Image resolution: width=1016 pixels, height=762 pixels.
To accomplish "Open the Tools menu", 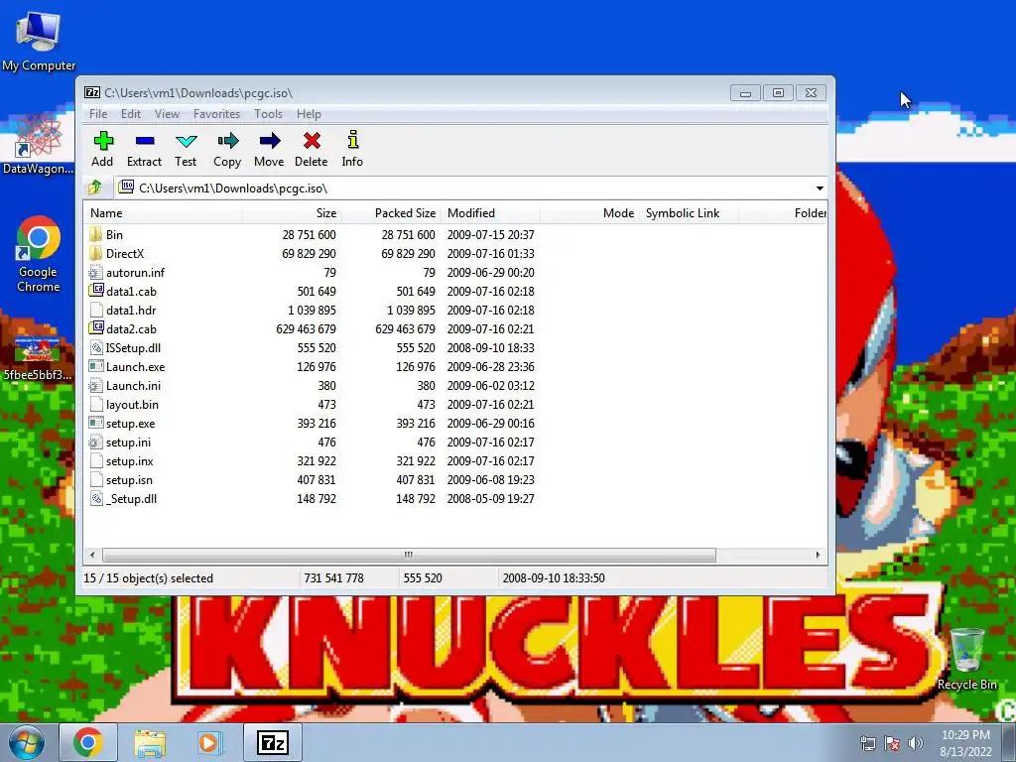I will (x=268, y=114).
